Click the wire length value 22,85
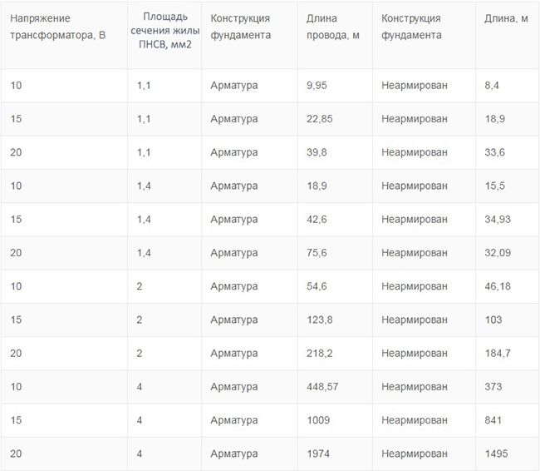 click(x=320, y=119)
